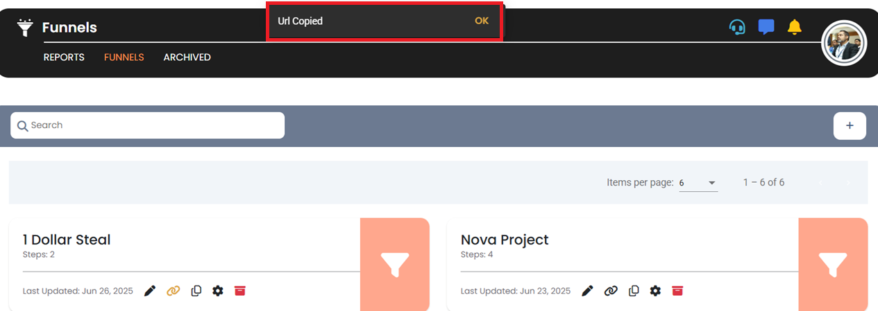Open the headset support icon
Image resolution: width=878 pixels, height=311 pixels.
(x=737, y=28)
